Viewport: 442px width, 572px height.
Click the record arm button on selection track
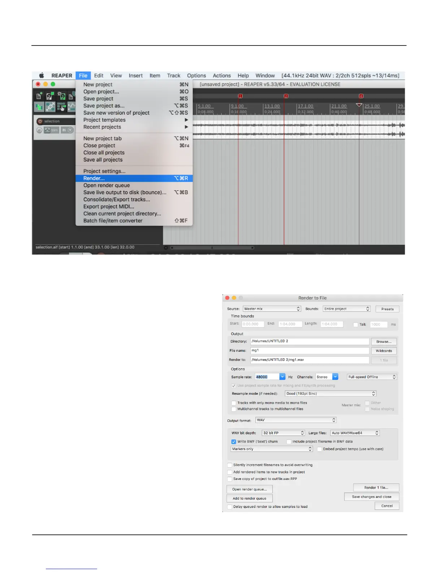(40, 121)
